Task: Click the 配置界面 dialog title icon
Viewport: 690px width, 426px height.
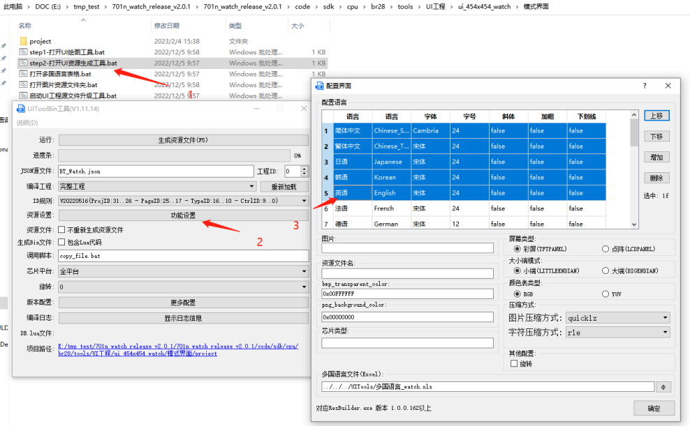Action: (x=319, y=86)
